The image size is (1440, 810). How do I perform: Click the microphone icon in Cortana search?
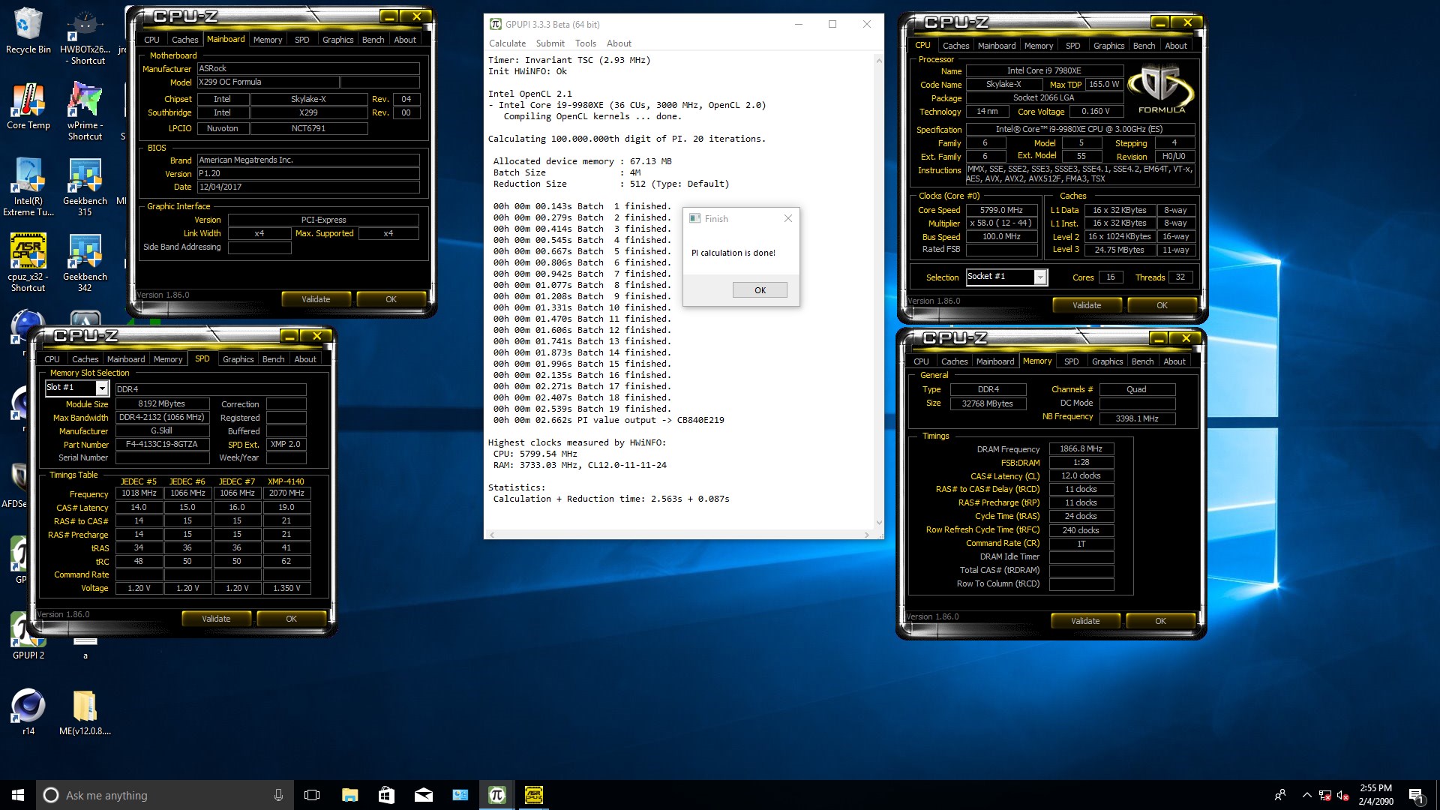pyautogui.click(x=278, y=795)
